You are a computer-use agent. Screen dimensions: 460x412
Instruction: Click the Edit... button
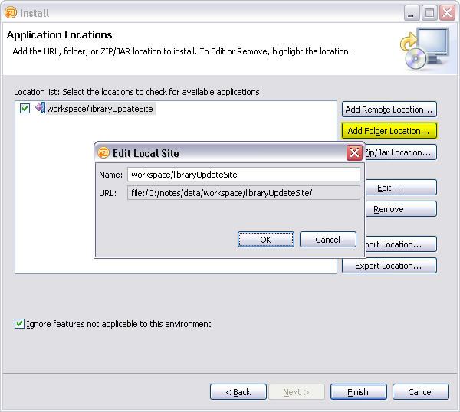point(401,188)
